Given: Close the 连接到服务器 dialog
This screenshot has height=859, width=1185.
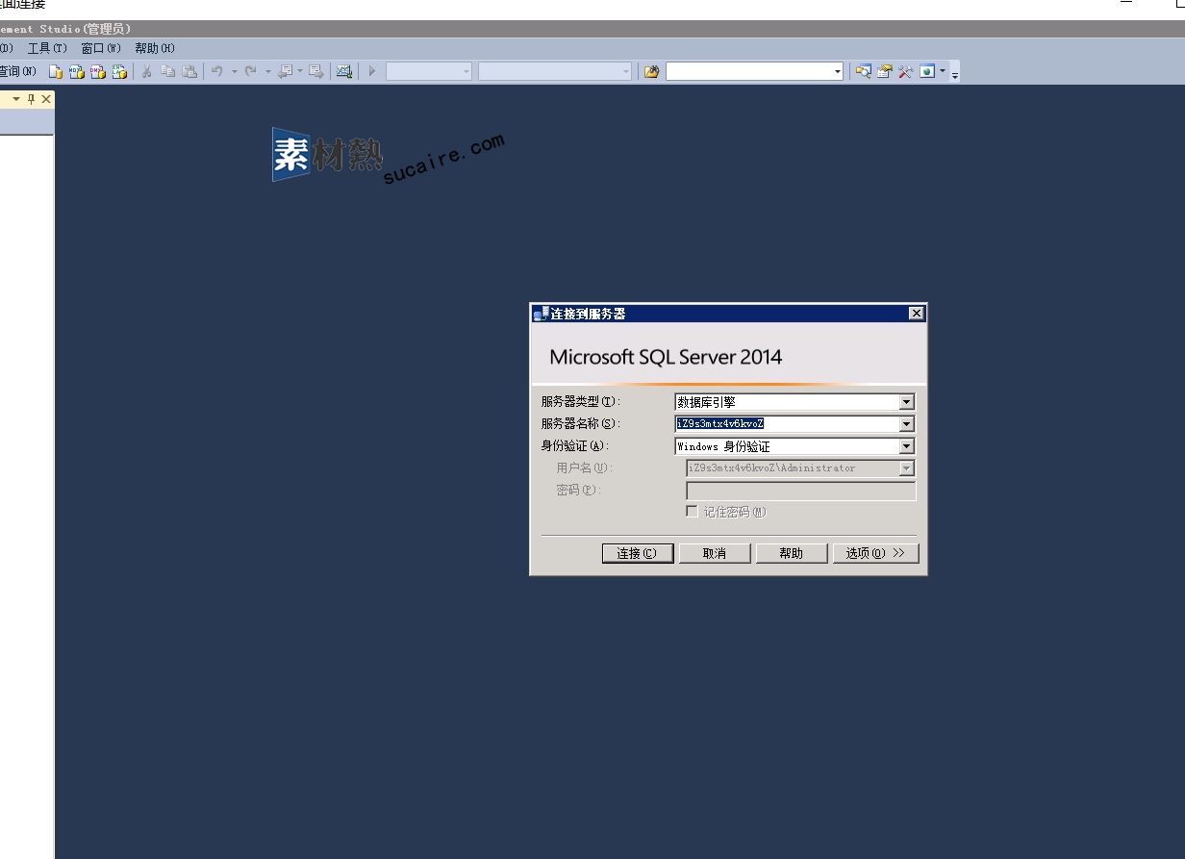Looking at the screenshot, I should coord(917,314).
